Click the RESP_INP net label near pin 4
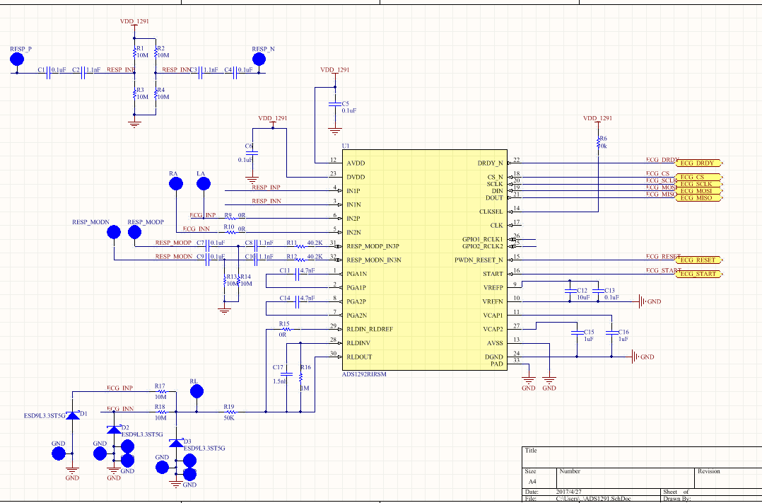The height and width of the screenshot is (503, 762). 266,187
